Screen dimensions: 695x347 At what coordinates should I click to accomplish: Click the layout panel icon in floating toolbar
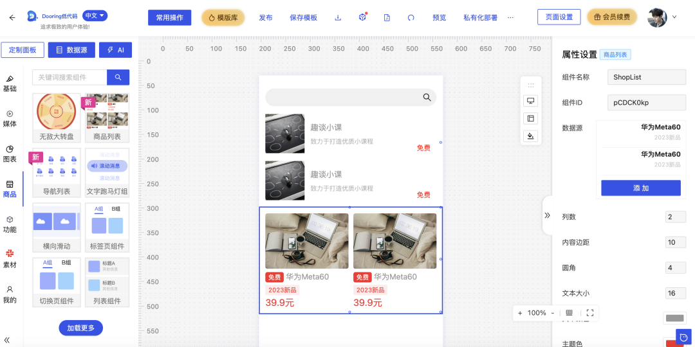point(530,118)
